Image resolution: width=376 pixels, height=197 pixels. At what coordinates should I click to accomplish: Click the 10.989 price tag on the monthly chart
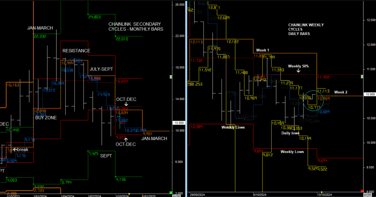(179, 123)
